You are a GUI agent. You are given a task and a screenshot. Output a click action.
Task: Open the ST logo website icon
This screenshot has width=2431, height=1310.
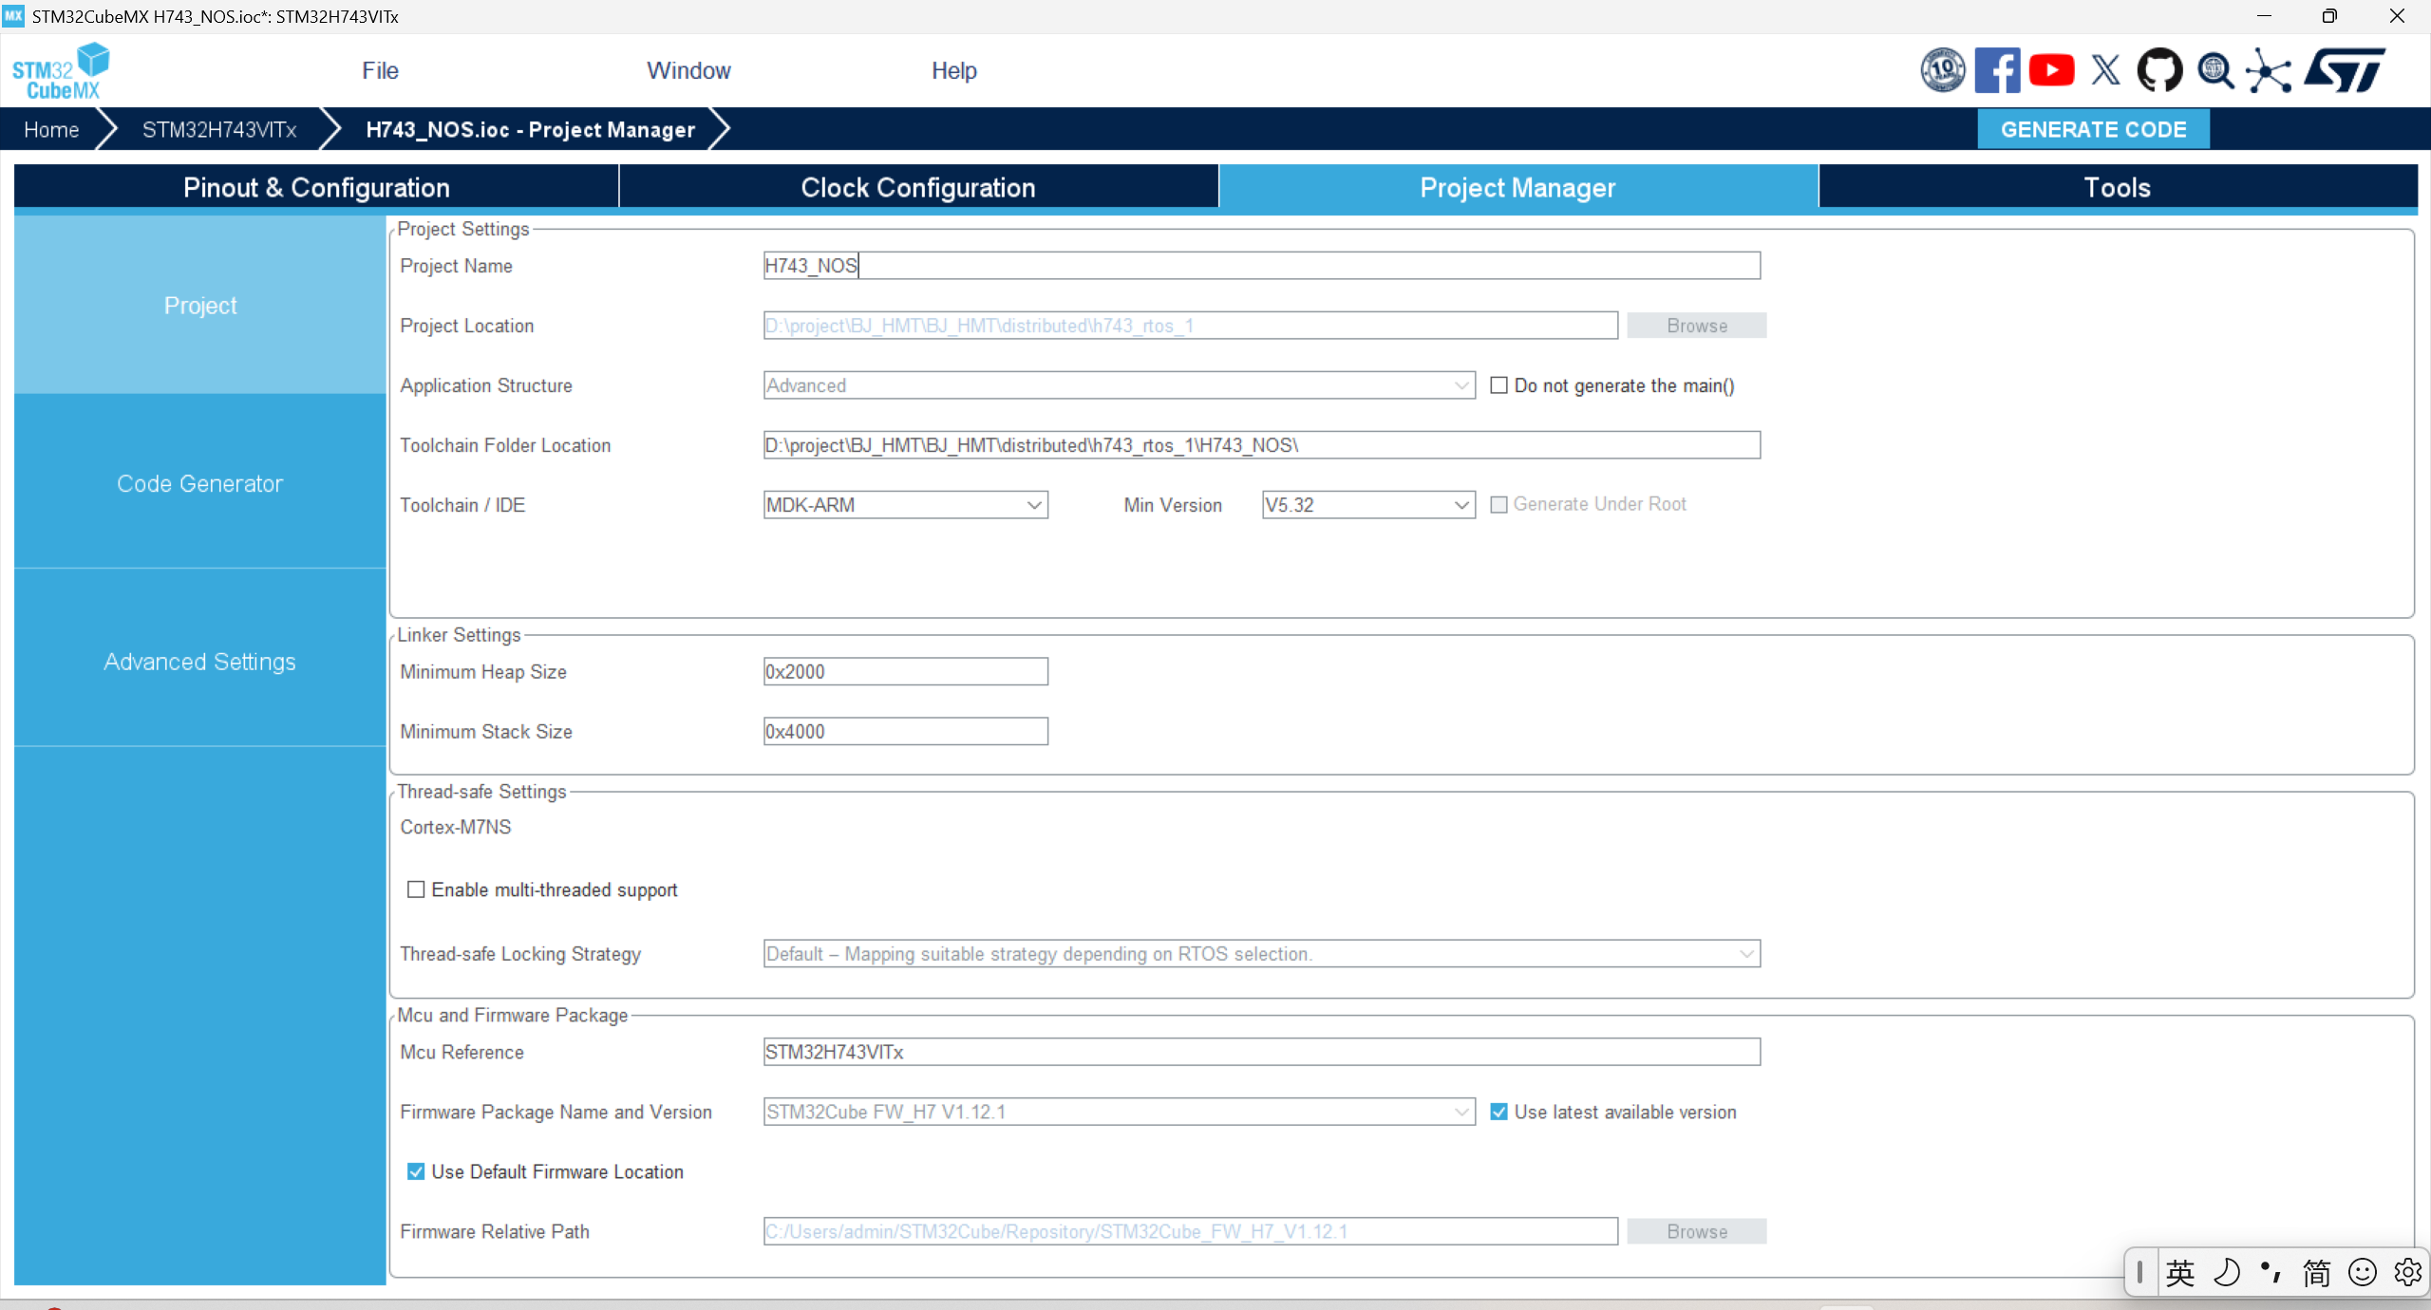tap(2346, 70)
